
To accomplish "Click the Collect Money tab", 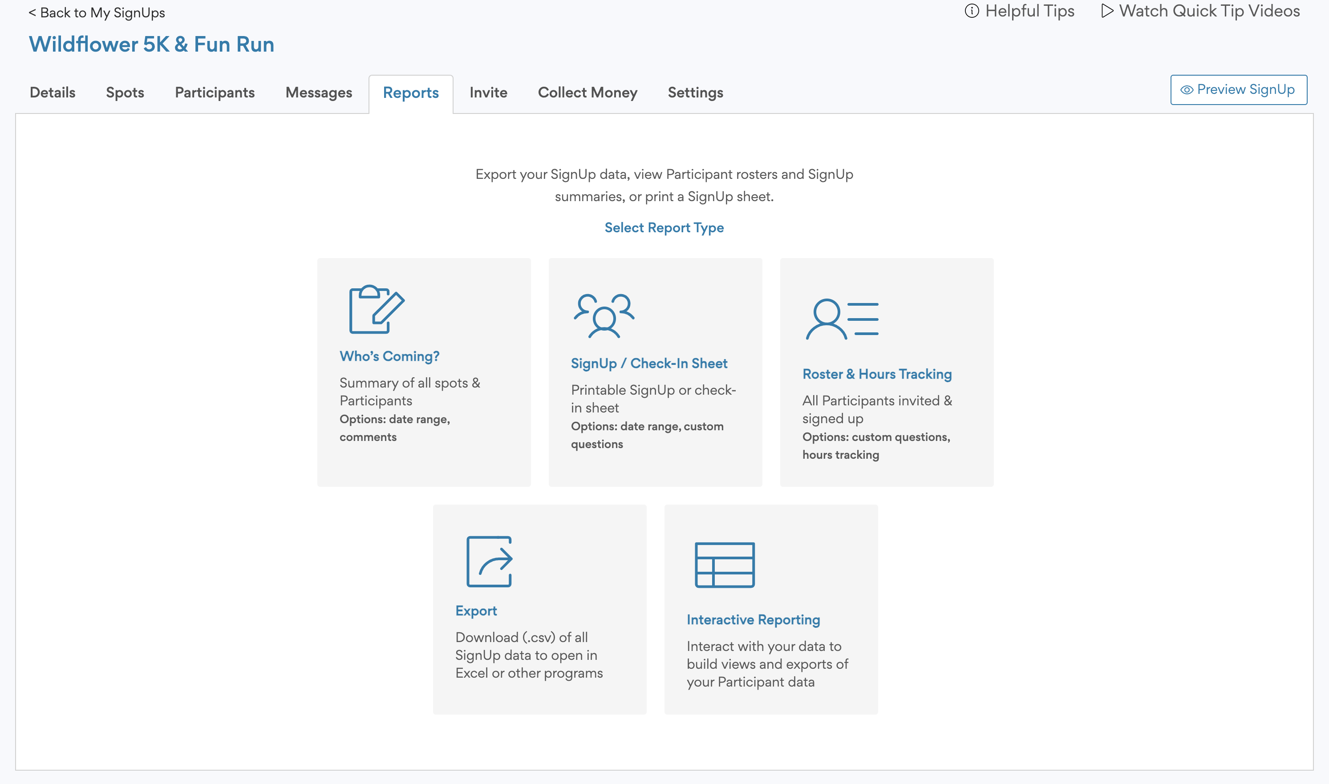I will tap(587, 93).
